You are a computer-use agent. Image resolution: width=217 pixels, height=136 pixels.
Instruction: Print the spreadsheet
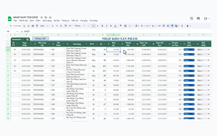pos(33,26)
